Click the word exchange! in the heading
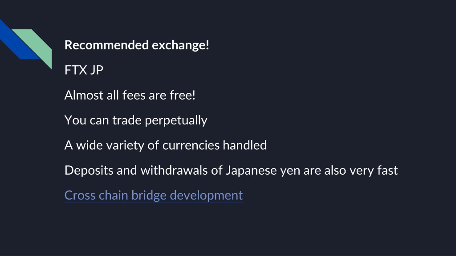This screenshot has height=256, width=456. [x=180, y=45]
